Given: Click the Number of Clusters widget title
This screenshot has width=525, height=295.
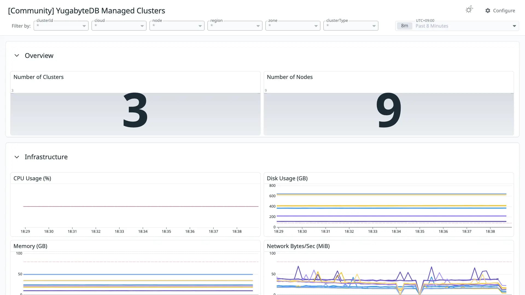Looking at the screenshot, I should pyautogui.click(x=39, y=77).
